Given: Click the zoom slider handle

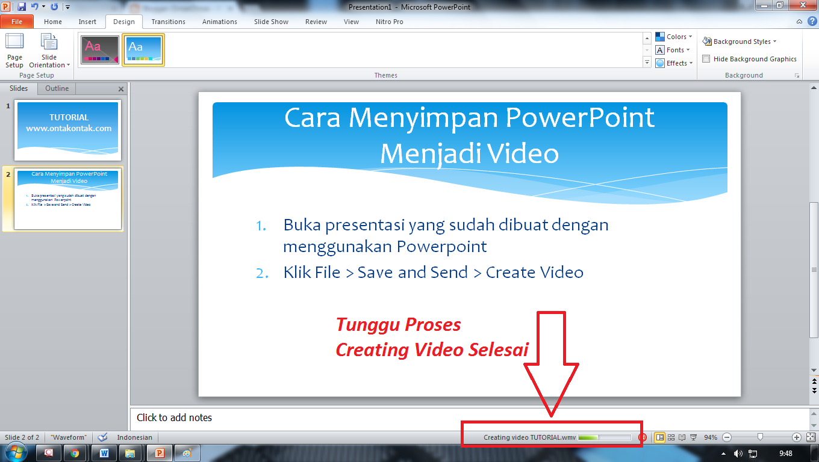Looking at the screenshot, I should tap(761, 437).
